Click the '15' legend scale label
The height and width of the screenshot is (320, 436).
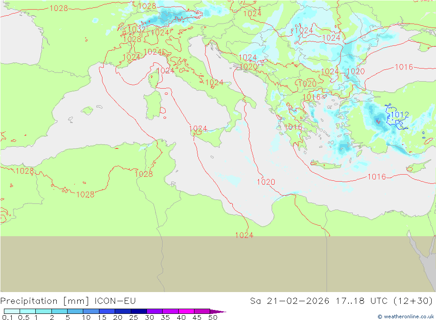pyautogui.click(x=102, y=317)
